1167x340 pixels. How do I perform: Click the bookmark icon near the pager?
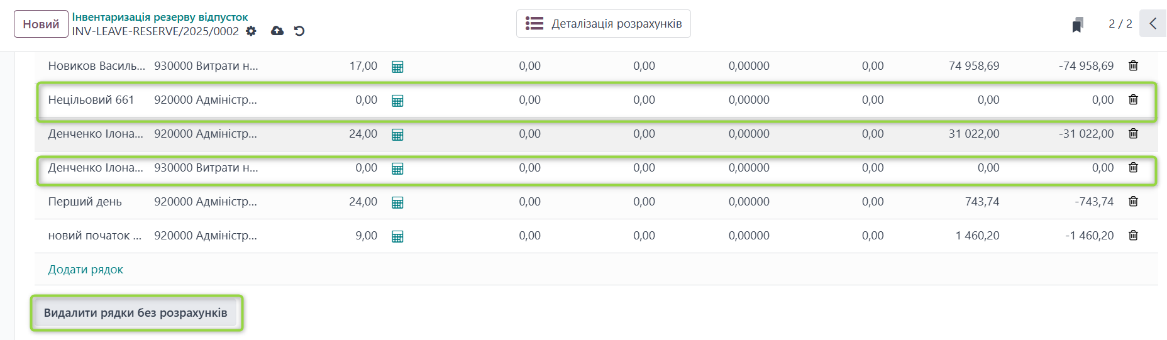point(1078,25)
